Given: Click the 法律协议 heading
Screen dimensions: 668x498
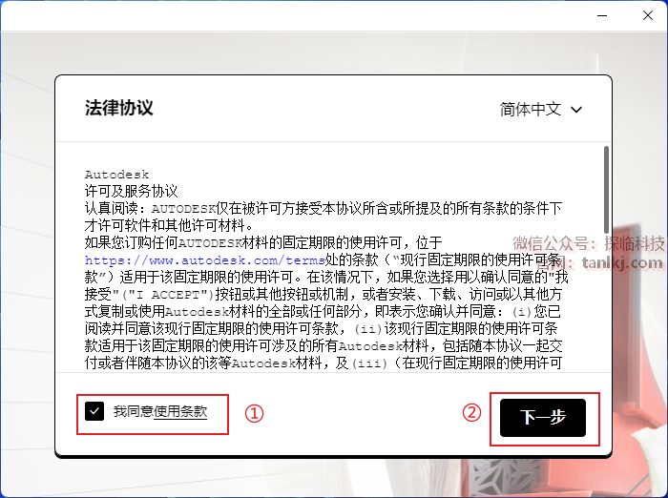Looking at the screenshot, I should pos(119,108).
